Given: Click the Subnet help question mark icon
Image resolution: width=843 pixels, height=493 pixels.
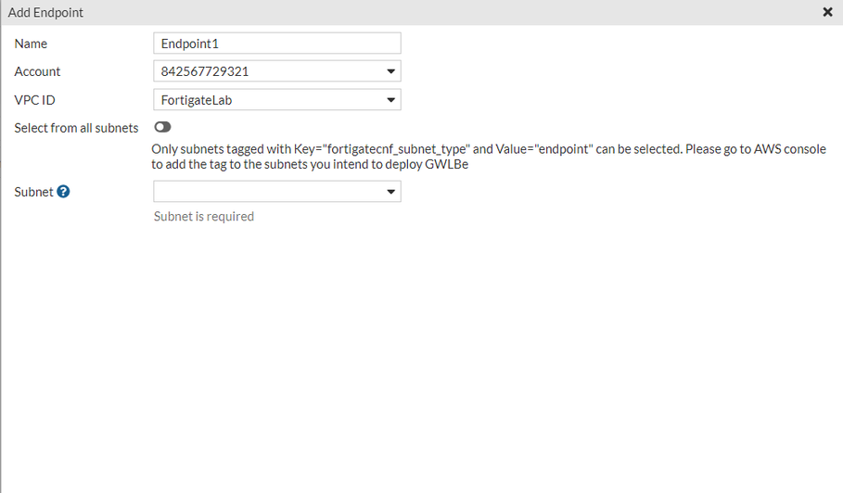Looking at the screenshot, I should (63, 192).
